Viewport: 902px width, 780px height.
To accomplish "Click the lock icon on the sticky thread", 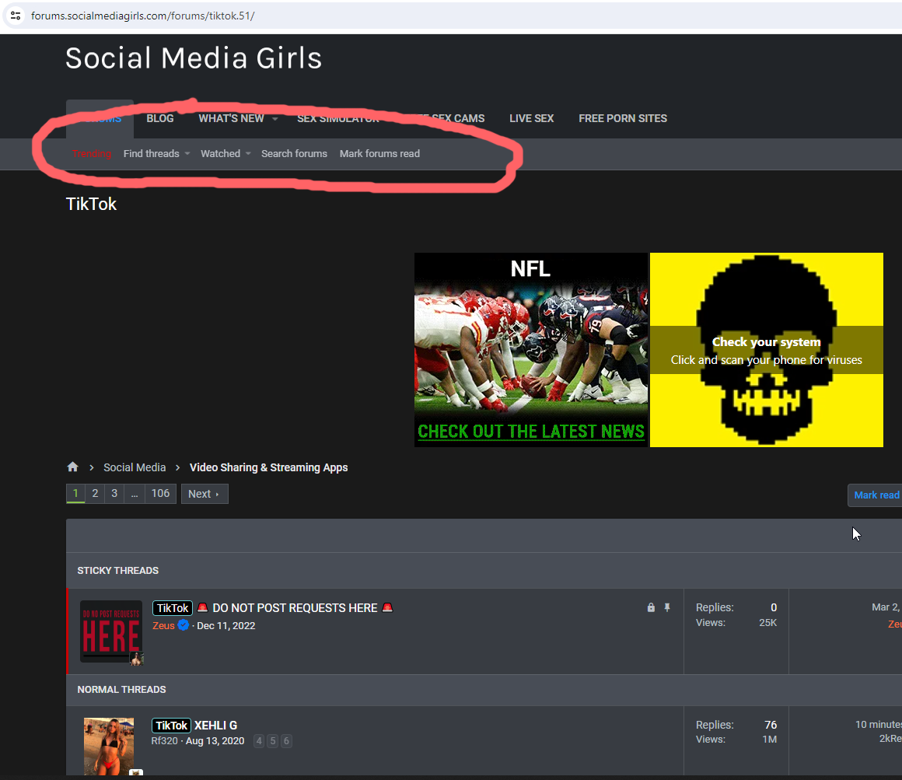I will click(651, 607).
